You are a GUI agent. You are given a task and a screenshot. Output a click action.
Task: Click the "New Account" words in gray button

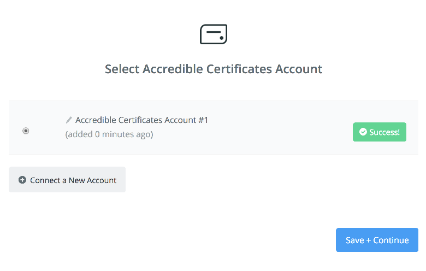(x=93, y=180)
